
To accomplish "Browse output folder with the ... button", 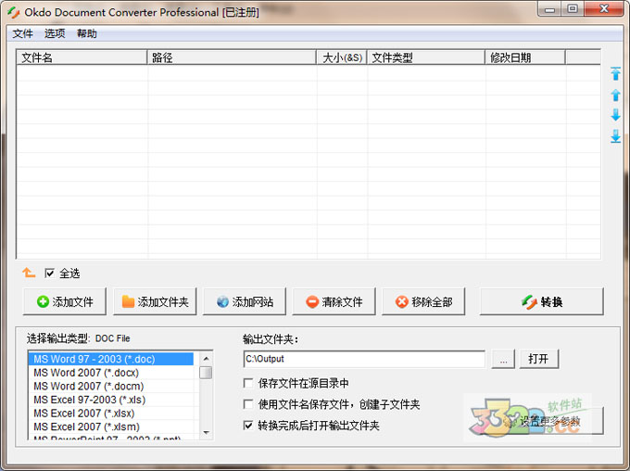I will coord(503,359).
